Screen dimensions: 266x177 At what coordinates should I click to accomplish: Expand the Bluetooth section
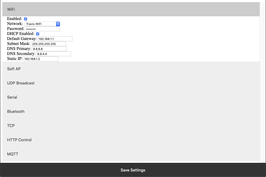click(x=131, y=112)
